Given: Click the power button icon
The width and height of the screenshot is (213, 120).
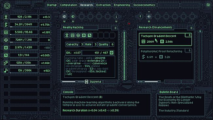Looking at the screenshot, I should [7, 6].
